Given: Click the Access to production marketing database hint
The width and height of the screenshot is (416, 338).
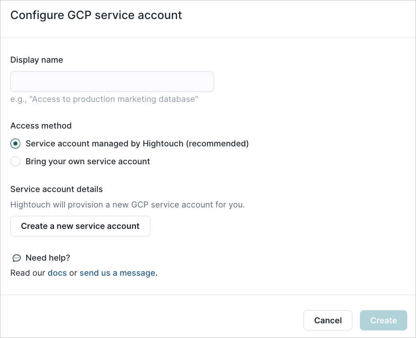Looking at the screenshot, I should tap(104, 99).
